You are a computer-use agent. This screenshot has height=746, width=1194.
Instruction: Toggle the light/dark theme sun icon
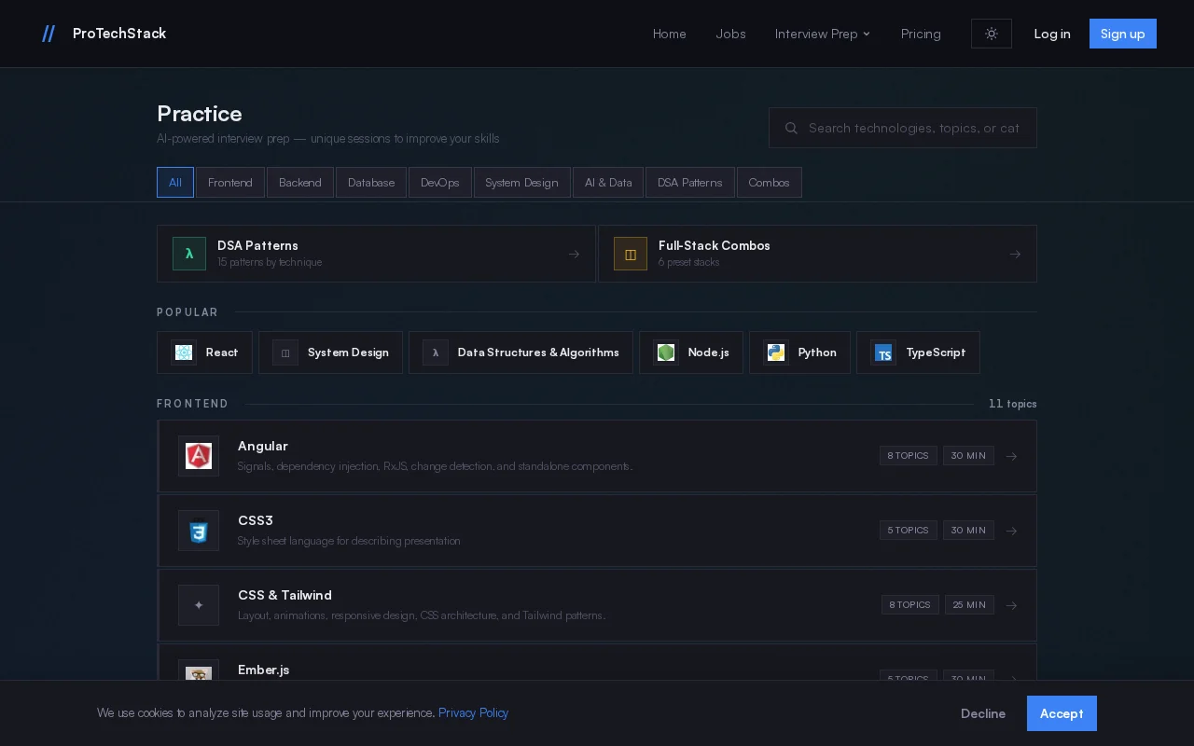pyautogui.click(x=992, y=34)
